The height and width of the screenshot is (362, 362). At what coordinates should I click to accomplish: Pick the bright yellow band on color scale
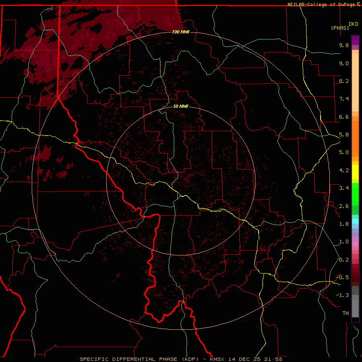(355, 172)
